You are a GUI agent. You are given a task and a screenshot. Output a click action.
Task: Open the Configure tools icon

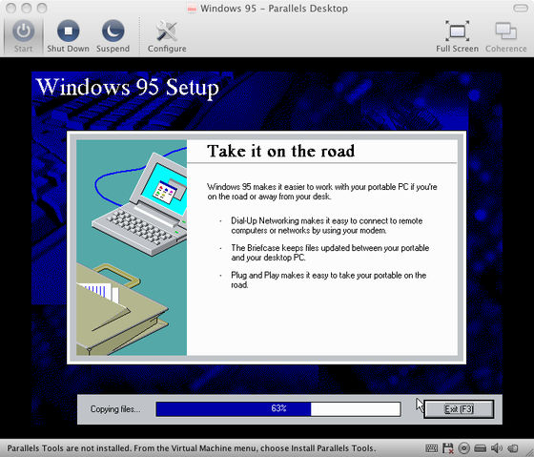pos(167,31)
